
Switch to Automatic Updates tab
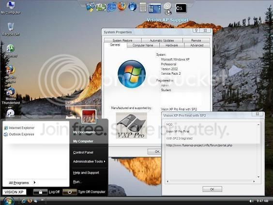click(x=162, y=40)
